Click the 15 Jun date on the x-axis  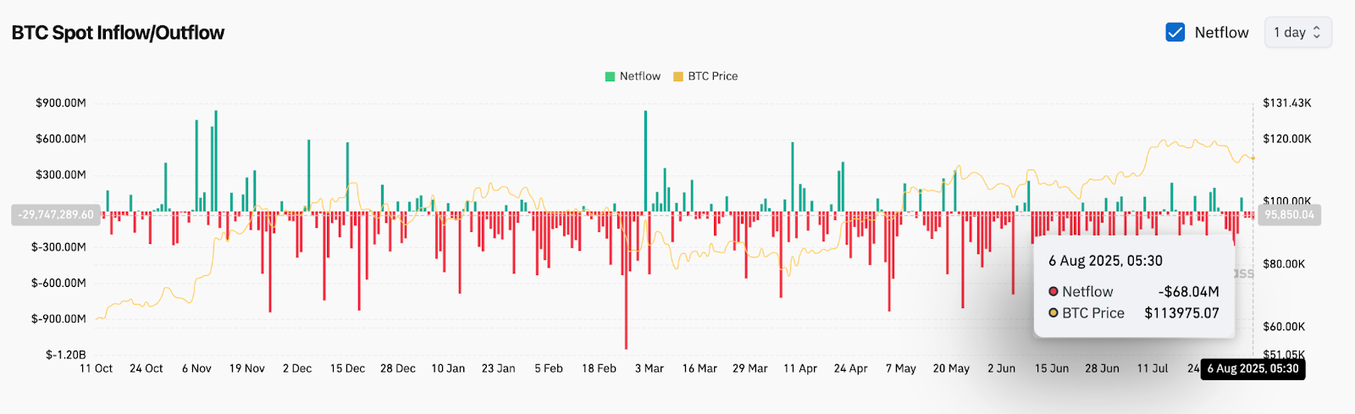click(1052, 368)
